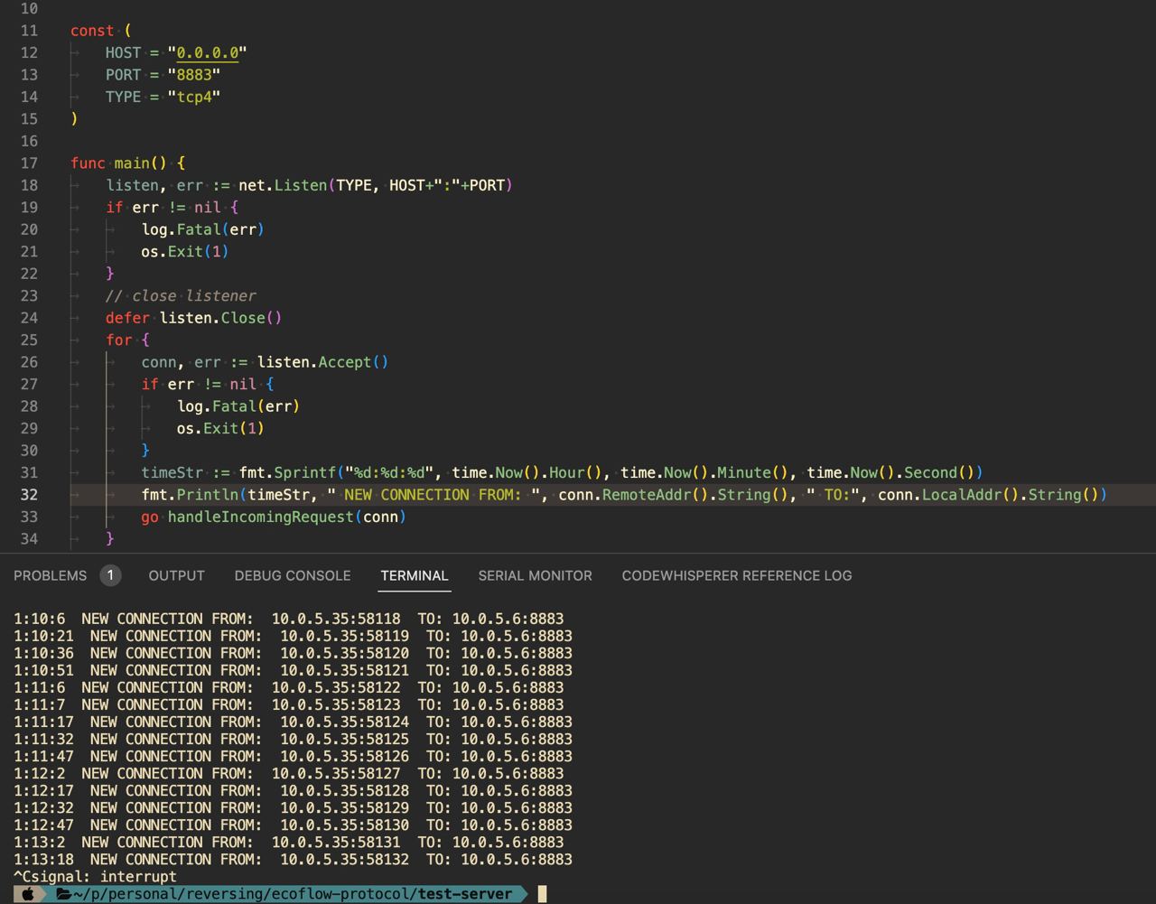1156x904 pixels.
Task: Click the ^Csignal: interrupt line
Action: coord(95,876)
